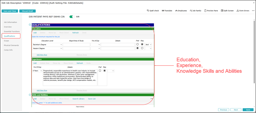Show the Preview Pane
The width and height of the screenshot is (256, 113).
tap(211, 11)
